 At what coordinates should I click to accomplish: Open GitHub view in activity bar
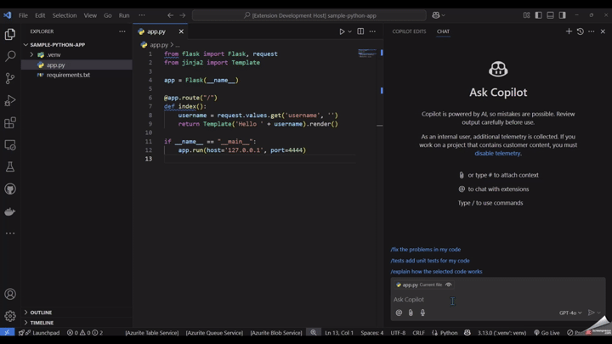click(x=10, y=189)
